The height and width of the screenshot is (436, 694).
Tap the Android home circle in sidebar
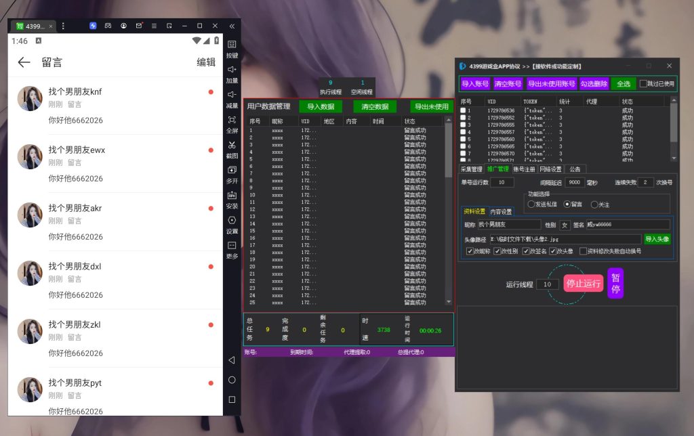(232, 380)
